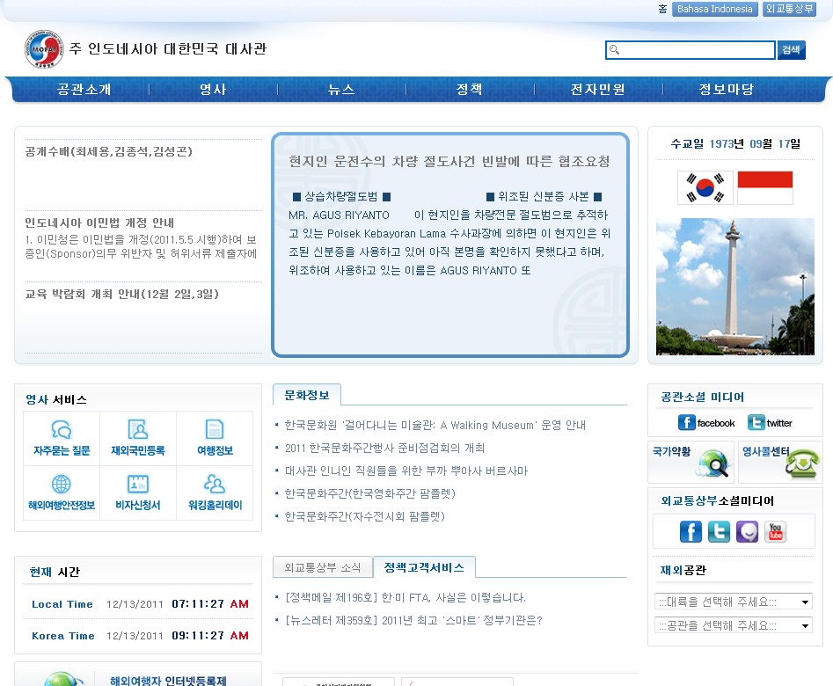The width and height of the screenshot is (833, 686).
Task: Open notice 공개수배(최세용,김종석,김성곤)
Action: 108,151
